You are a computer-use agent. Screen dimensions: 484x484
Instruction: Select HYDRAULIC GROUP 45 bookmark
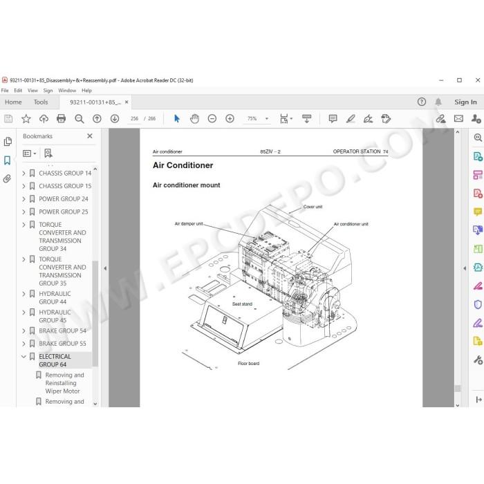[55, 316]
